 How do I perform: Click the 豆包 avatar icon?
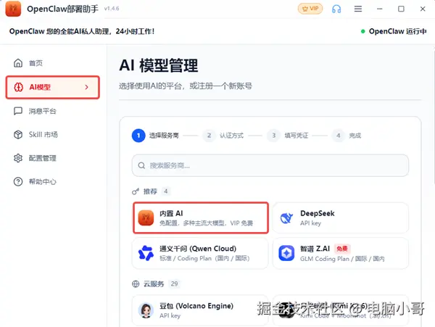coord(146,310)
